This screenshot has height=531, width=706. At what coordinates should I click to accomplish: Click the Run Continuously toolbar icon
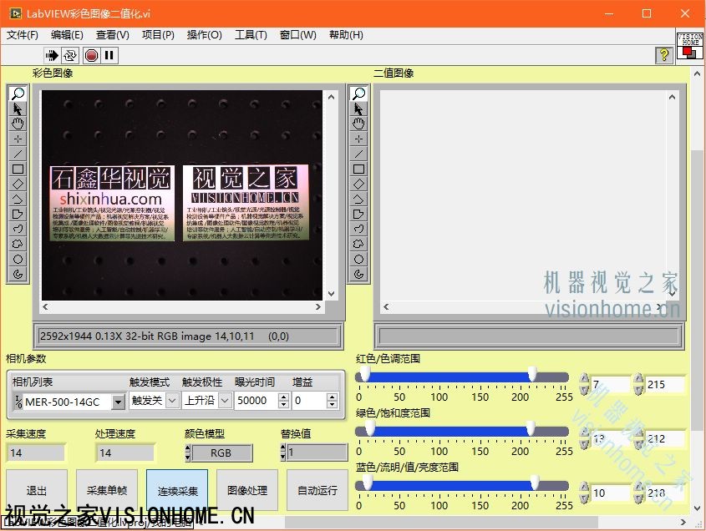70,55
